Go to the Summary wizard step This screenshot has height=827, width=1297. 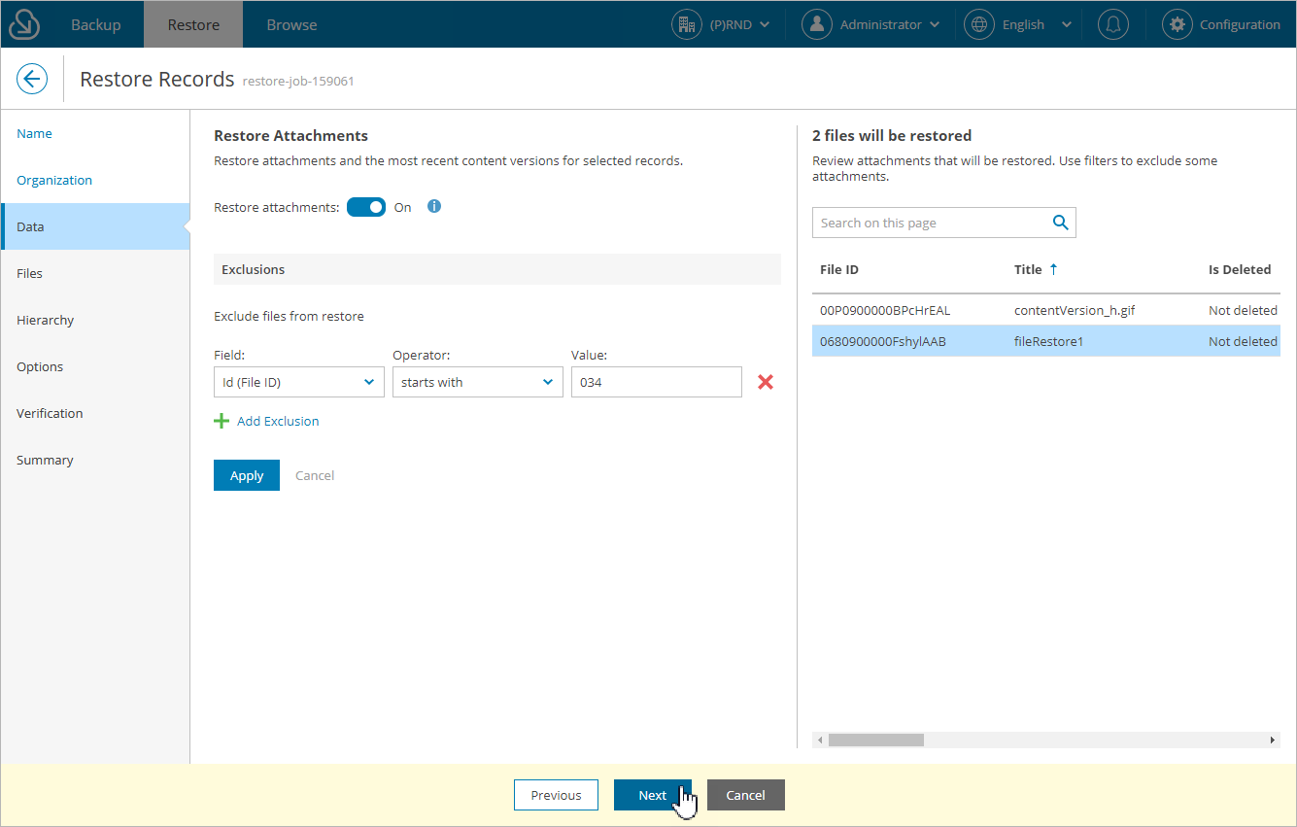[x=95, y=460]
